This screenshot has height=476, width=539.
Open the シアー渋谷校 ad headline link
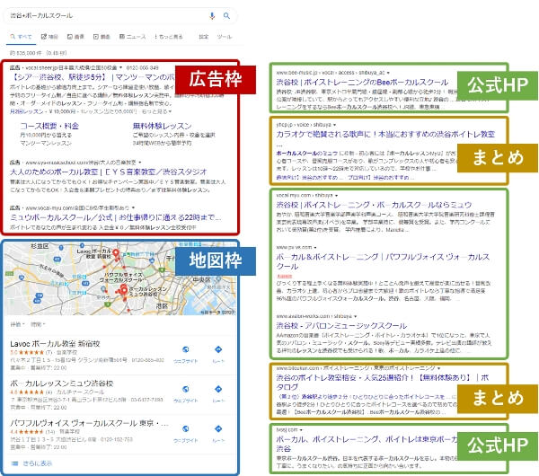[x=93, y=77]
